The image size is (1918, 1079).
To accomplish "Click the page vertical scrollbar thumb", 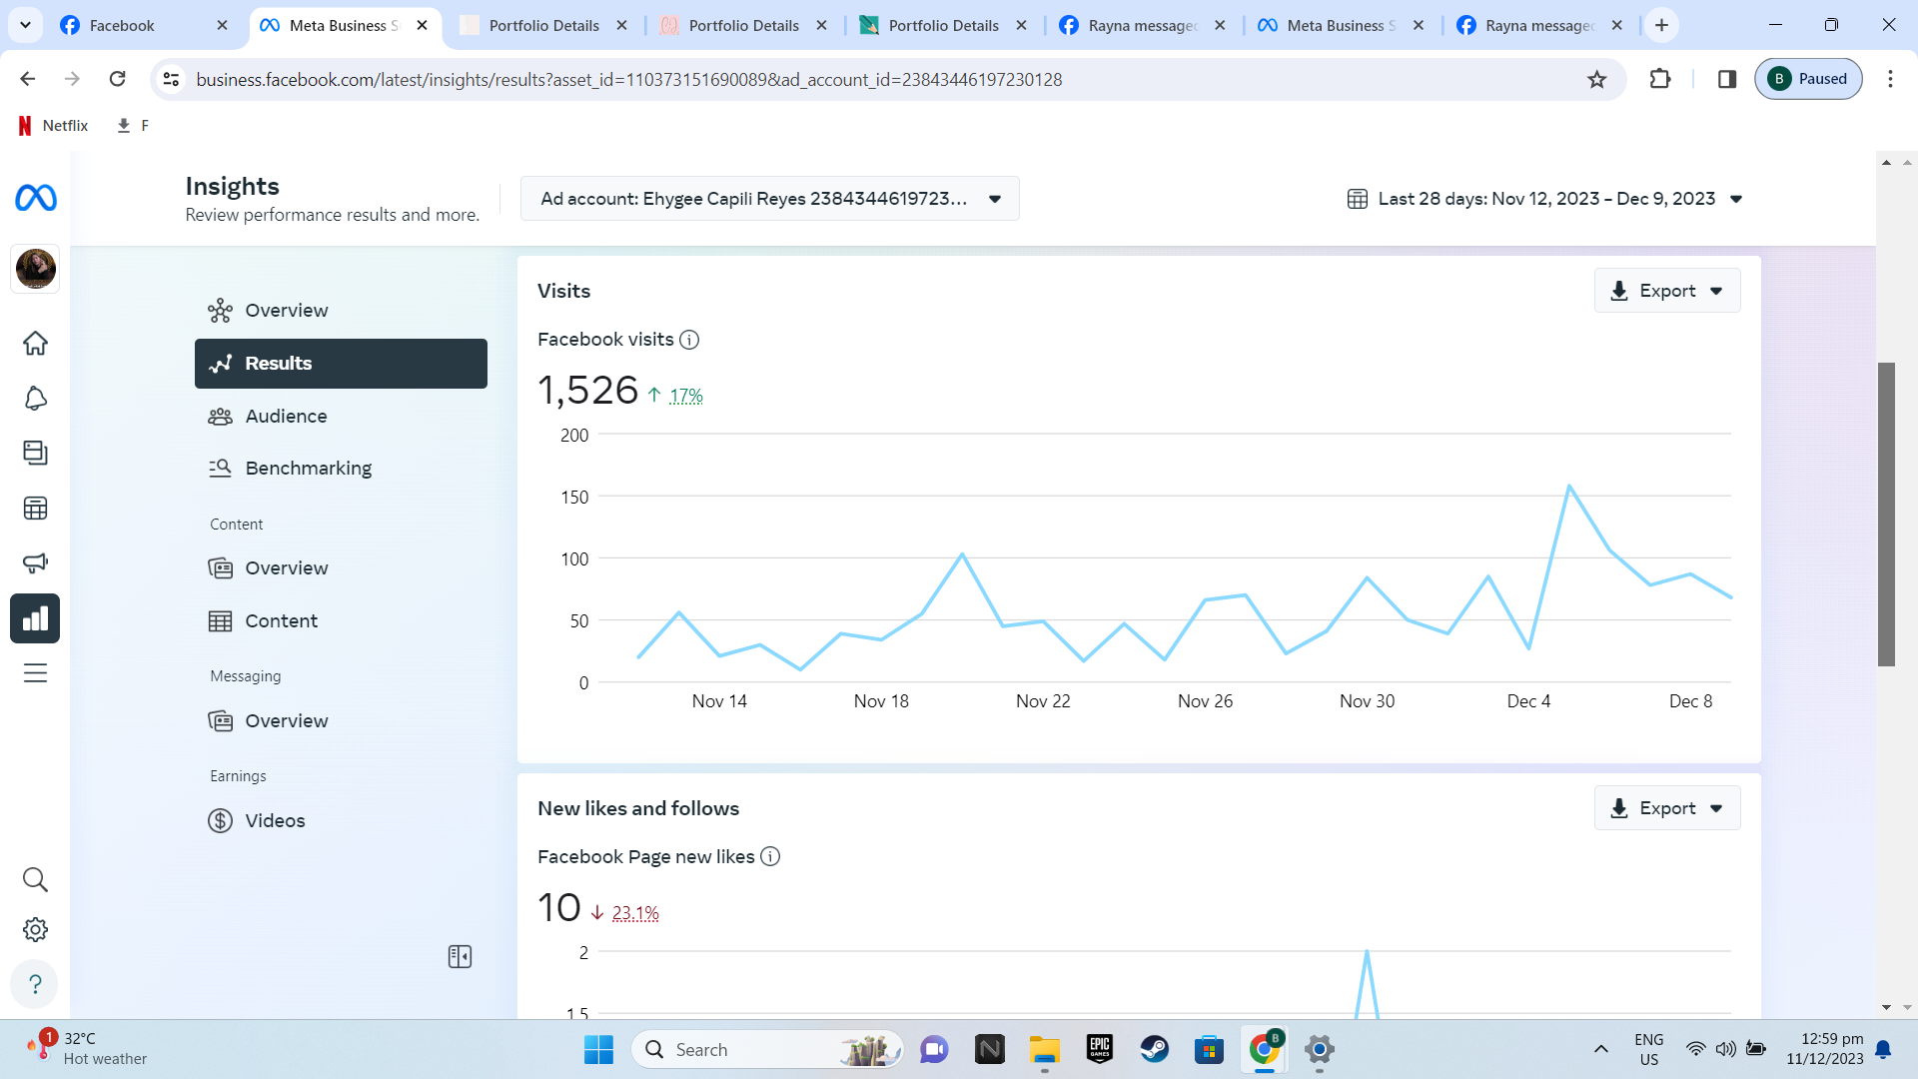I will 1886,514.
